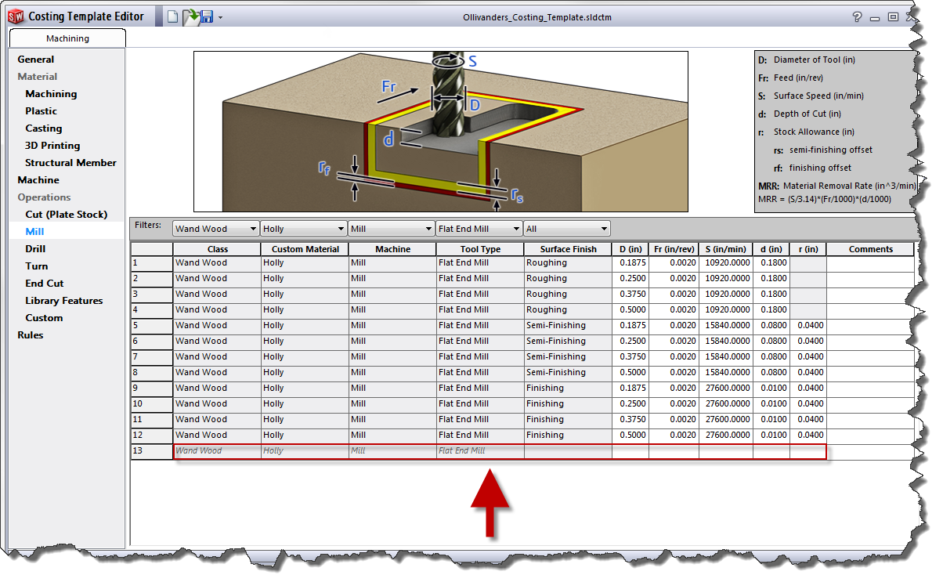The width and height of the screenshot is (943, 582).
Task: Click Comments cell in row 3
Action: point(870,295)
